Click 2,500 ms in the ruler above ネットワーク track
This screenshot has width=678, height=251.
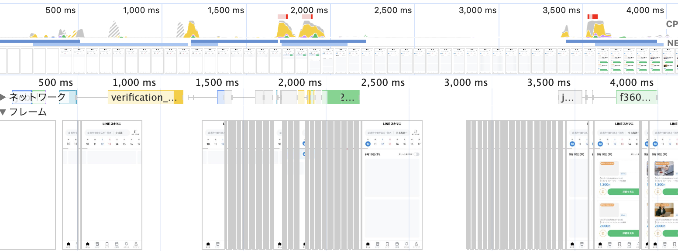[x=383, y=82]
